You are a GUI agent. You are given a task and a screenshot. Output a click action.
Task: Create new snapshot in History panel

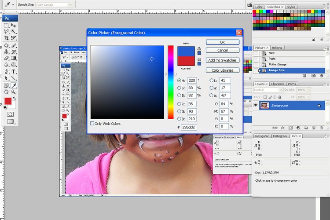pyautogui.click(x=313, y=76)
